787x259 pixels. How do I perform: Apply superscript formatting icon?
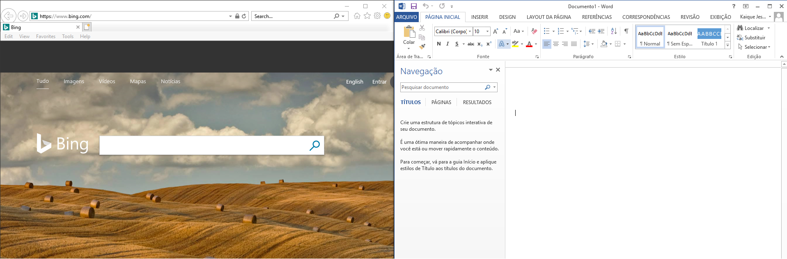click(489, 44)
